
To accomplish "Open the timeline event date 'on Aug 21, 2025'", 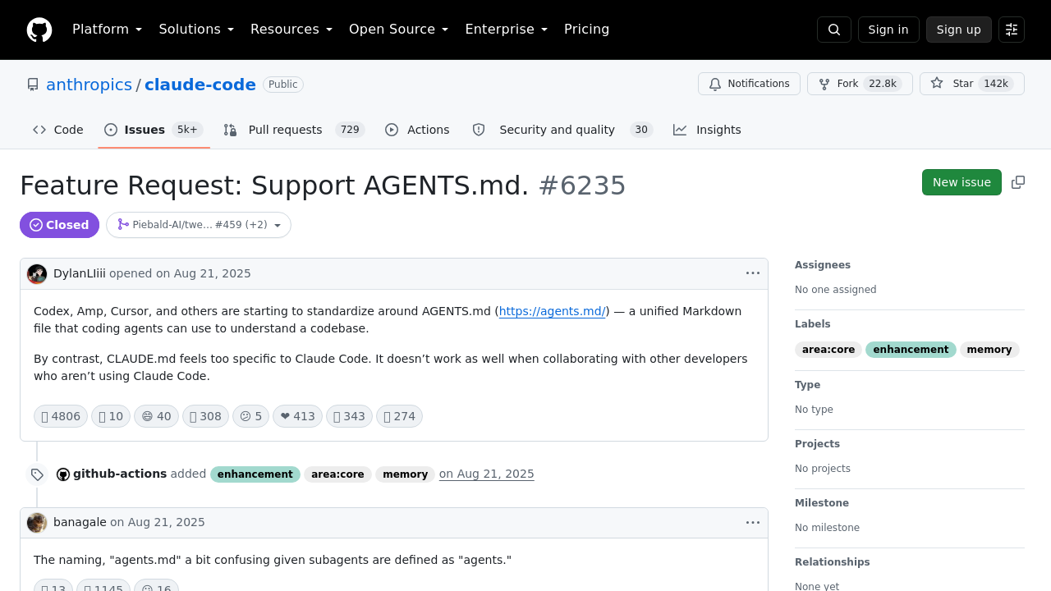I will pyautogui.click(x=487, y=474).
